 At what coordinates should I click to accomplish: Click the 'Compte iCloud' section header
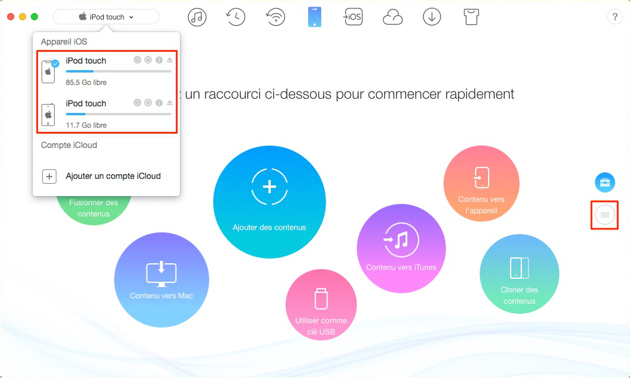click(x=69, y=145)
